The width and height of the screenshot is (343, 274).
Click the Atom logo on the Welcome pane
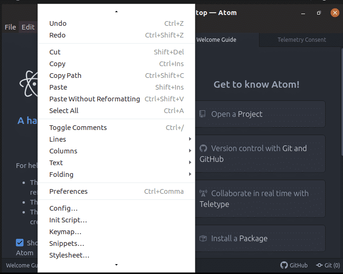coord(29,84)
